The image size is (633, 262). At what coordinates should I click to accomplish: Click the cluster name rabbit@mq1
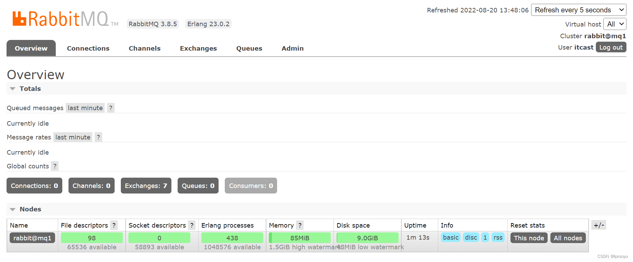pos(605,36)
